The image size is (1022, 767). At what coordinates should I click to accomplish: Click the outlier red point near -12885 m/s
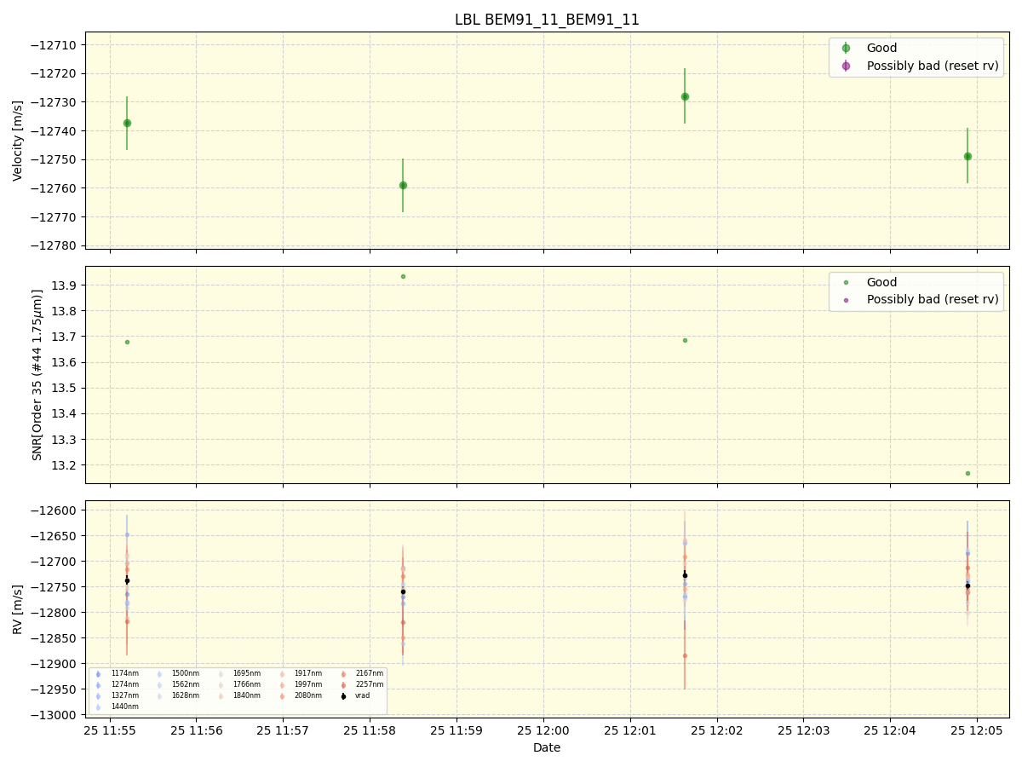click(x=685, y=655)
